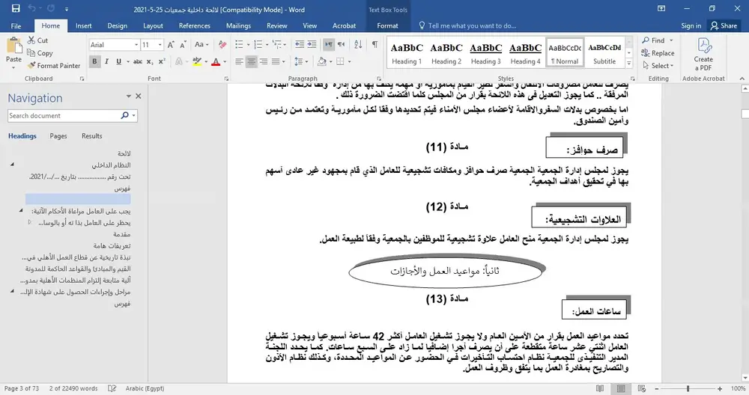
Task: Open the font name Arial dropdown
Action: (136, 45)
